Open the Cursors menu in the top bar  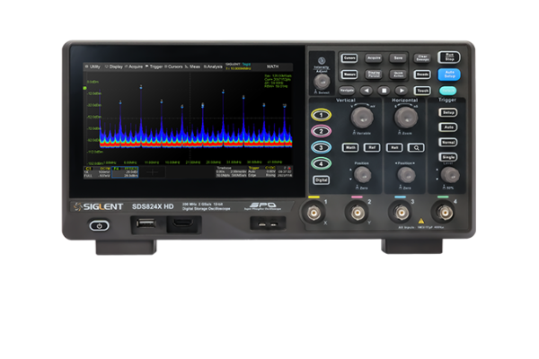click(173, 66)
